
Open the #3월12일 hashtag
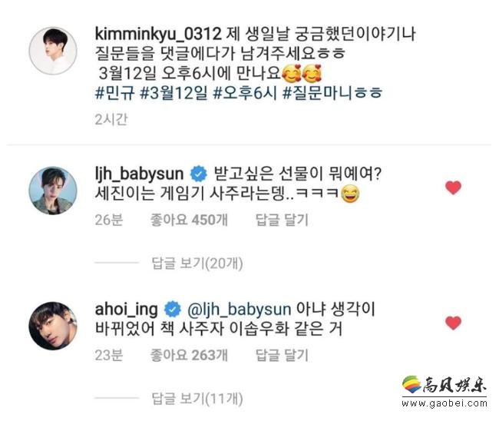173,94
